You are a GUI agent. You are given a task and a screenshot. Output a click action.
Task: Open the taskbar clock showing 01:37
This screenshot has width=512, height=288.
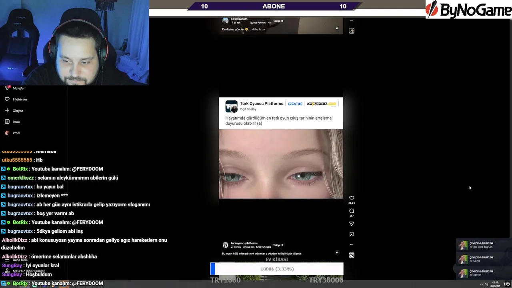pyautogui.click(x=495, y=284)
